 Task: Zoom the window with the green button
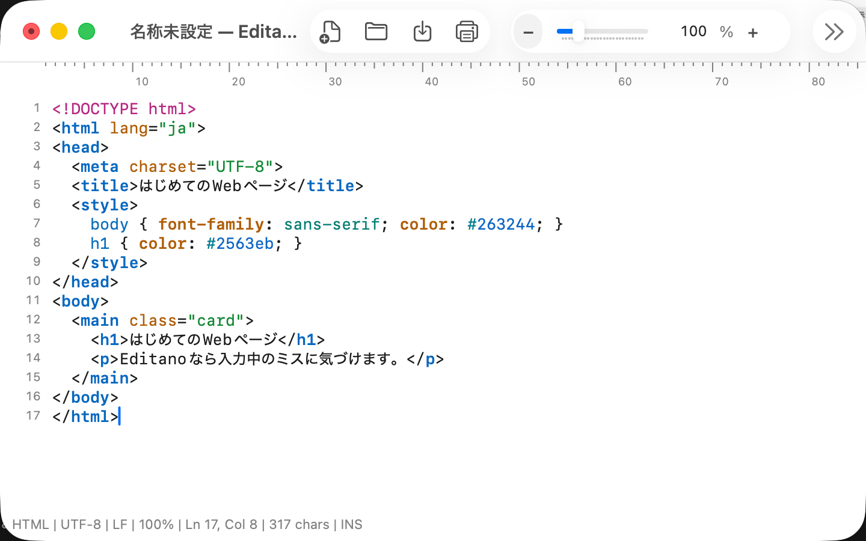click(87, 31)
